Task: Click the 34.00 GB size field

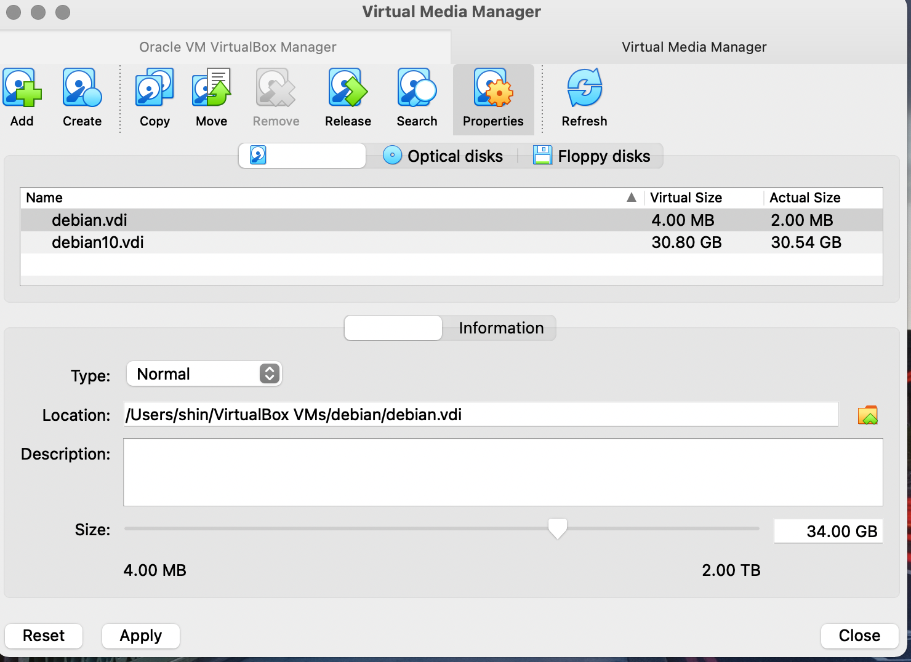Action: click(828, 532)
